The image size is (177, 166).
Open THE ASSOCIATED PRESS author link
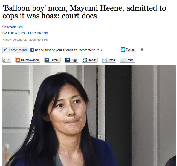[28, 33]
